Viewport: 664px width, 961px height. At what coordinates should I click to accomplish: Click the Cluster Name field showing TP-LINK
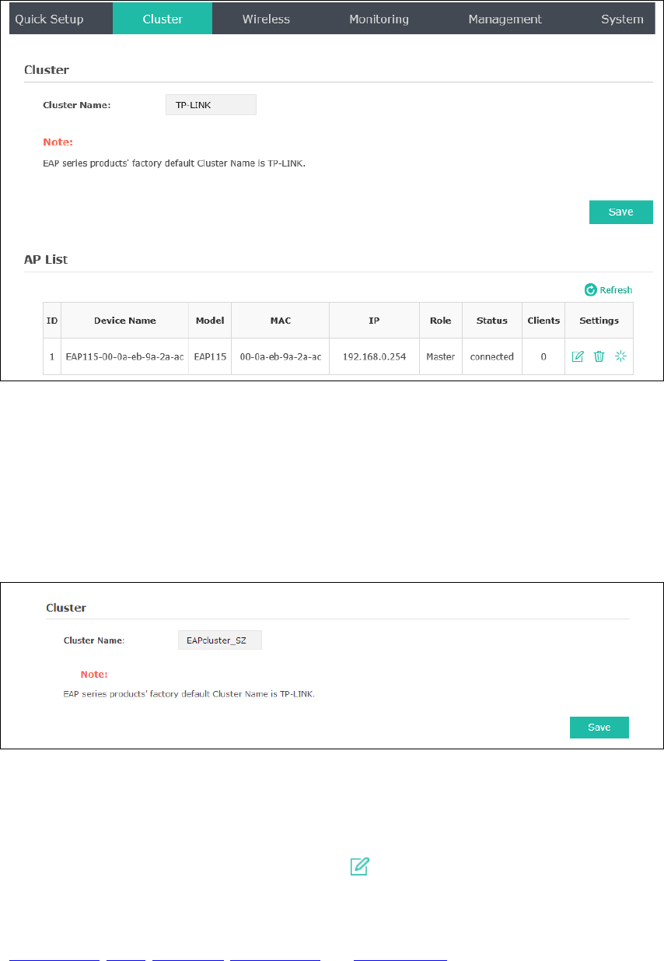(x=211, y=105)
